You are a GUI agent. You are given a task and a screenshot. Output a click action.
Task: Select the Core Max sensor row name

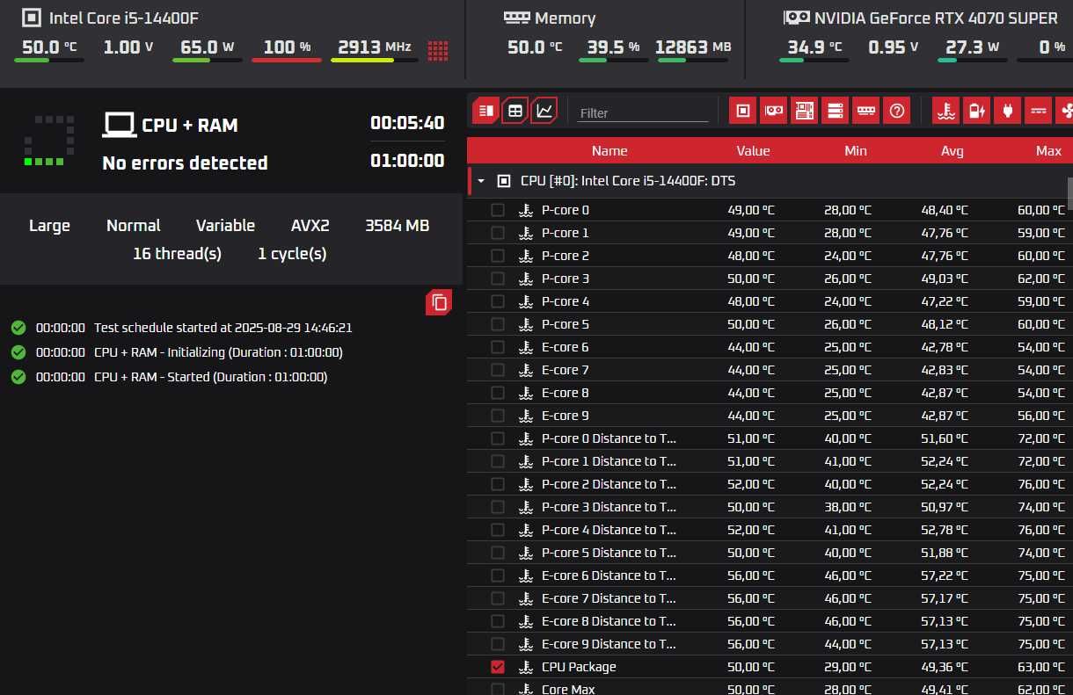568,689
